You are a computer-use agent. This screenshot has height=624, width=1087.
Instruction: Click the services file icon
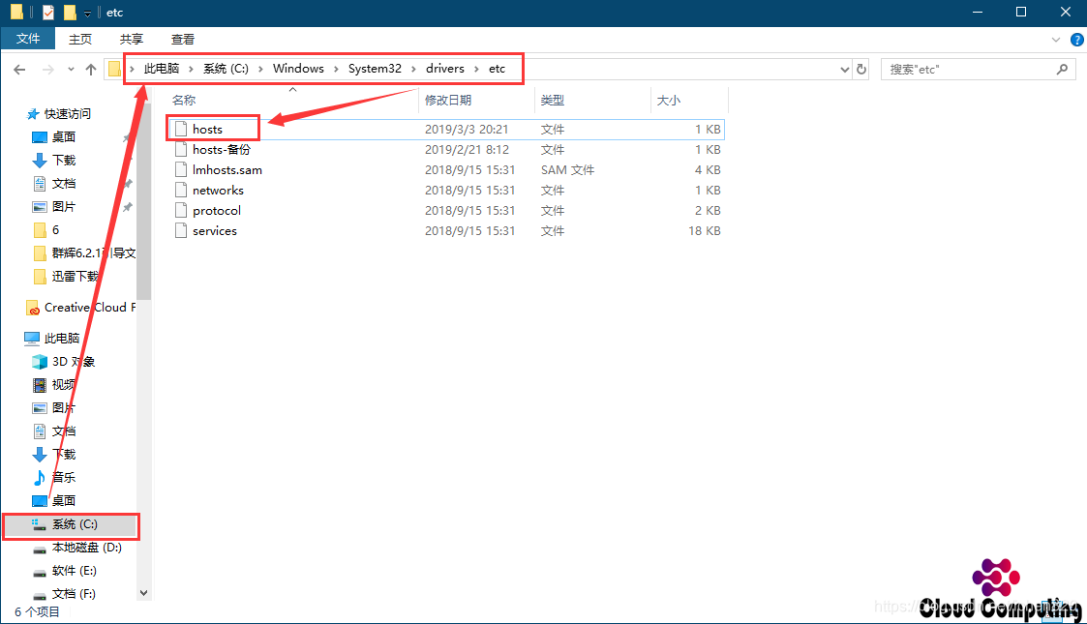point(181,230)
